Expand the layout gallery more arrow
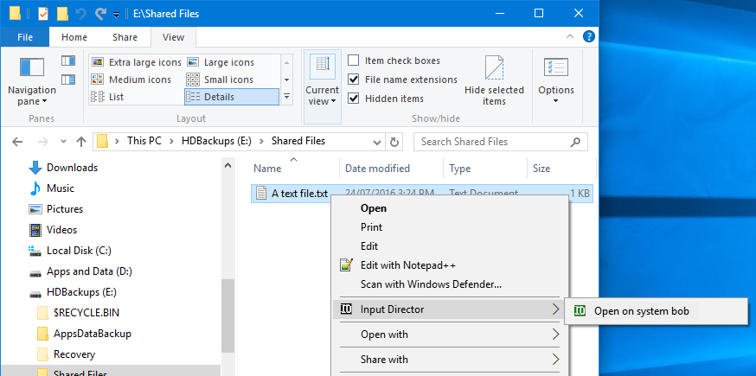Image resolution: width=756 pixels, height=376 pixels. tap(286, 97)
